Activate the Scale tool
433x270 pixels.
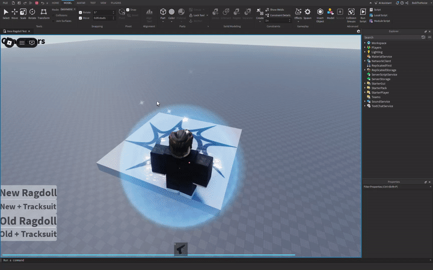pyautogui.click(x=23, y=12)
